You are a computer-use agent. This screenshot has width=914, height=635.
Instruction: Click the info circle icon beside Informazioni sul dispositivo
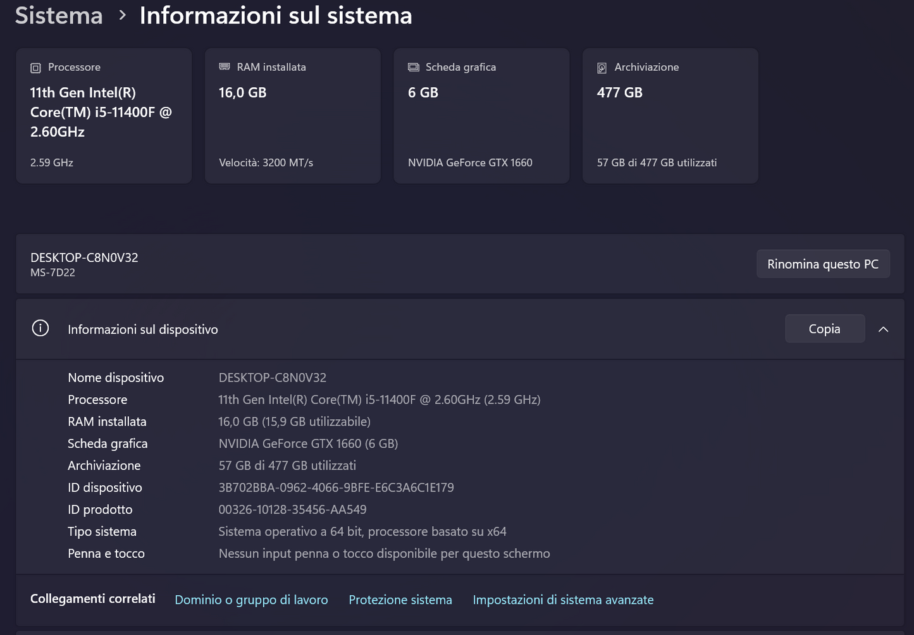tap(40, 328)
